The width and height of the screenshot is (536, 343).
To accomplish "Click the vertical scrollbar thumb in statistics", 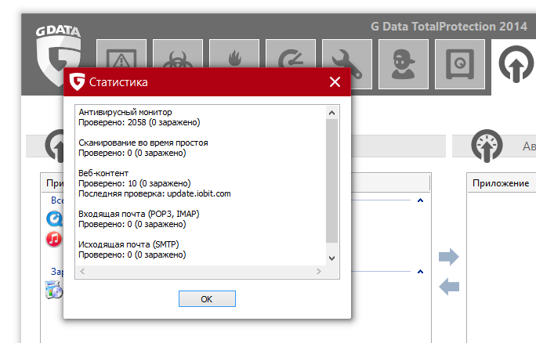I will (331, 181).
